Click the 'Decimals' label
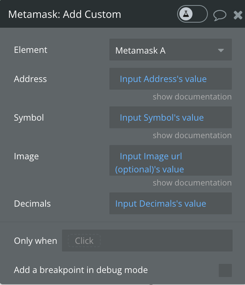Image resolution: width=245 pixels, height=285 pixels. [32, 204]
